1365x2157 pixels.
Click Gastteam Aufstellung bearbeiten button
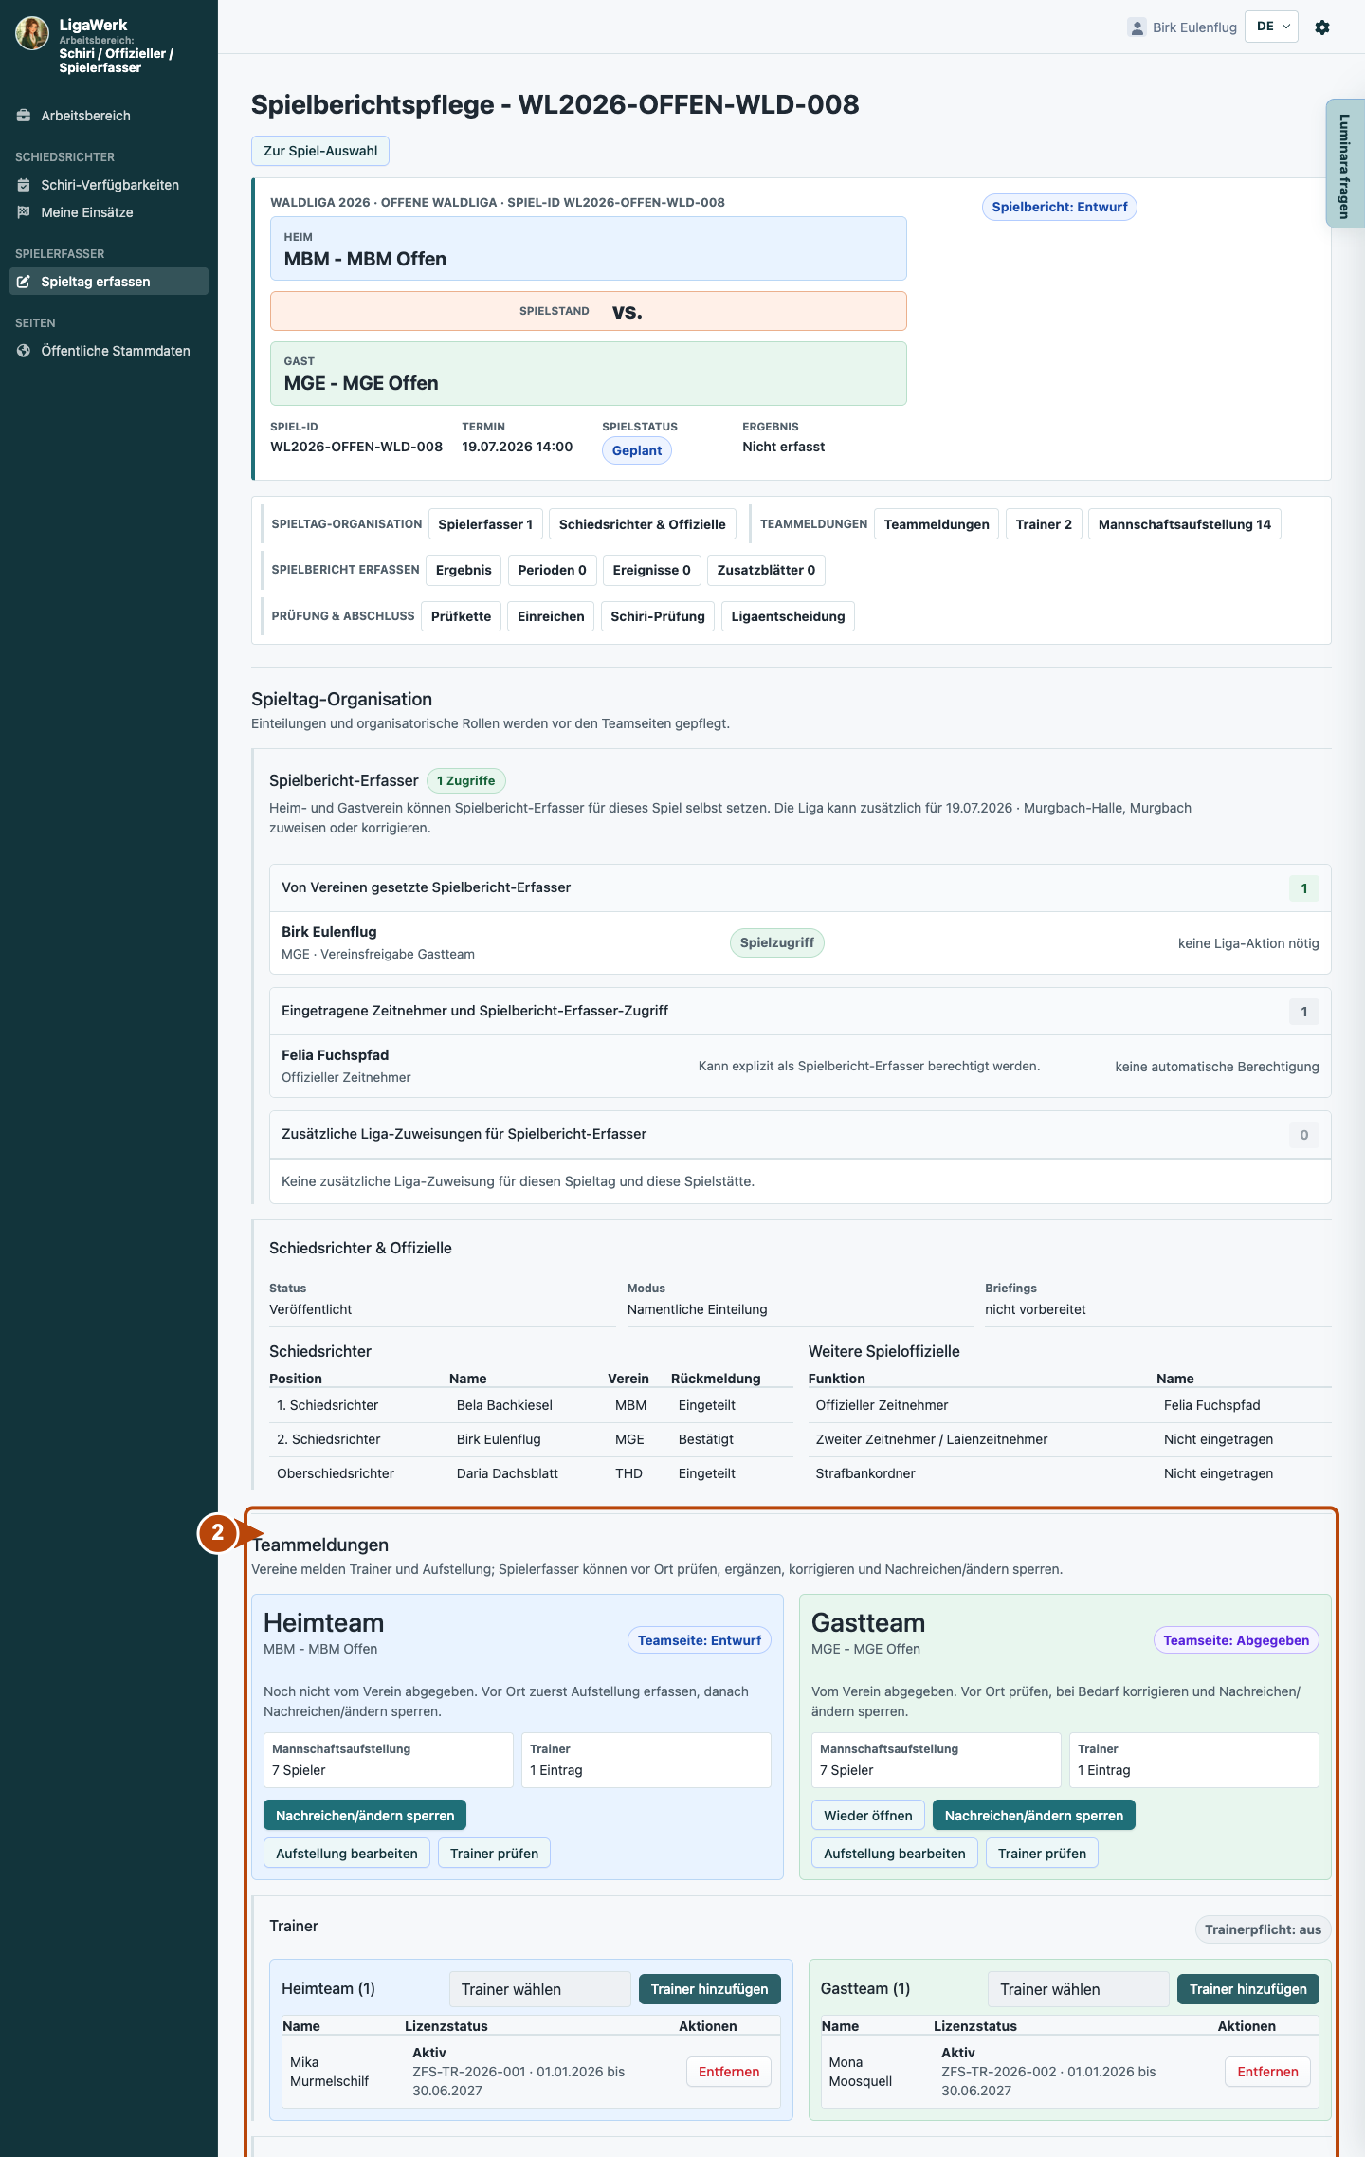point(894,1854)
